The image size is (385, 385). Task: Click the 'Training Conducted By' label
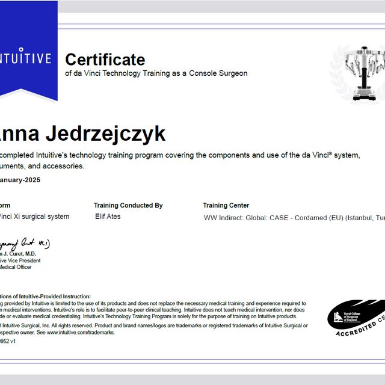[x=128, y=205]
